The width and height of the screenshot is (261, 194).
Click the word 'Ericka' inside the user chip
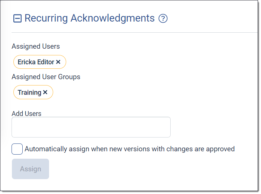tap(27, 62)
